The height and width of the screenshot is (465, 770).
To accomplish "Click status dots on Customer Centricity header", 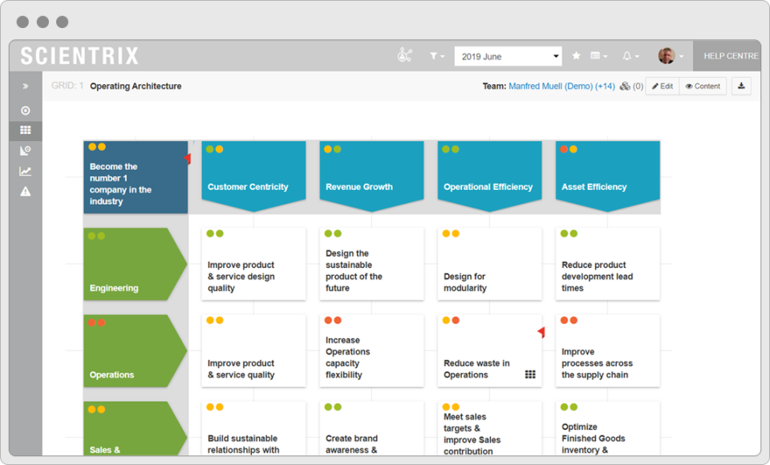I will (214, 149).
